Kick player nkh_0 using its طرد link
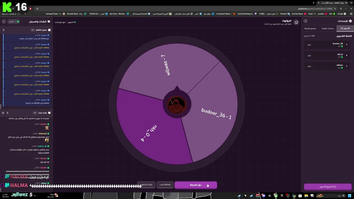 tap(309, 55)
